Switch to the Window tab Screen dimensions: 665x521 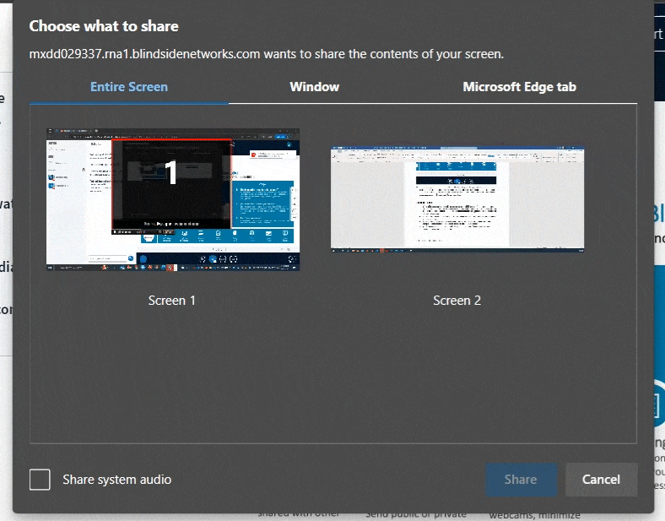(x=314, y=87)
